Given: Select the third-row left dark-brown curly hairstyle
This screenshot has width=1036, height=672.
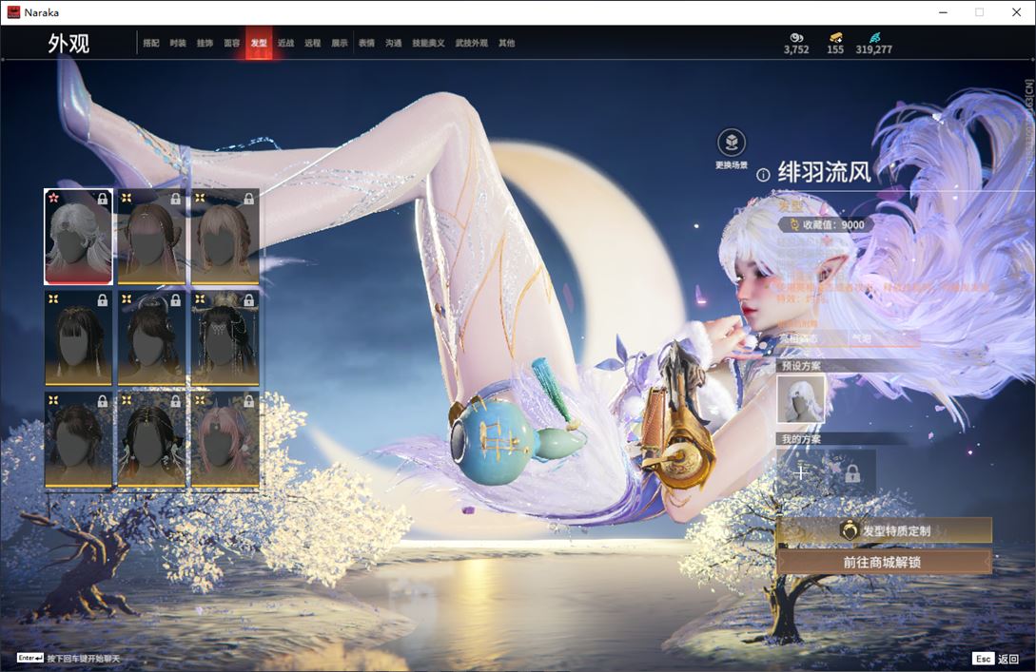Looking at the screenshot, I should click(x=78, y=440).
